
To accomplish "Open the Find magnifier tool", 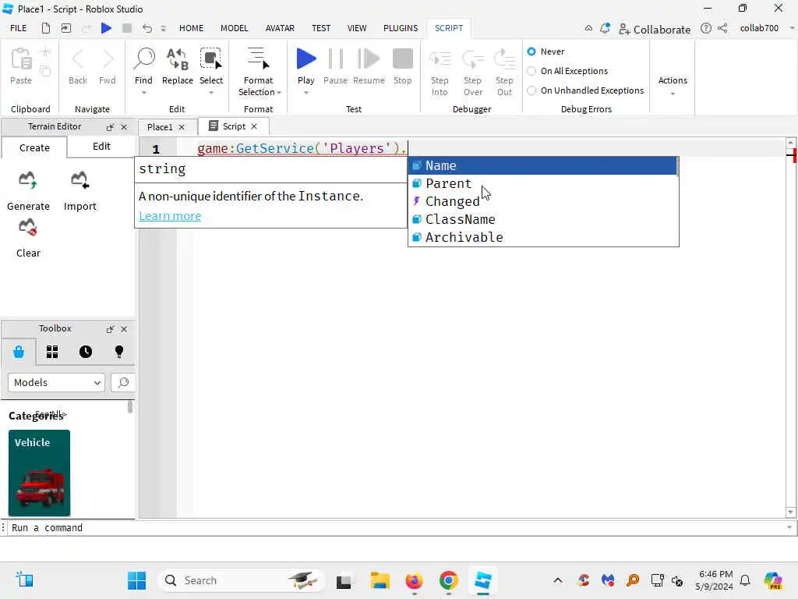I will pyautogui.click(x=144, y=59).
